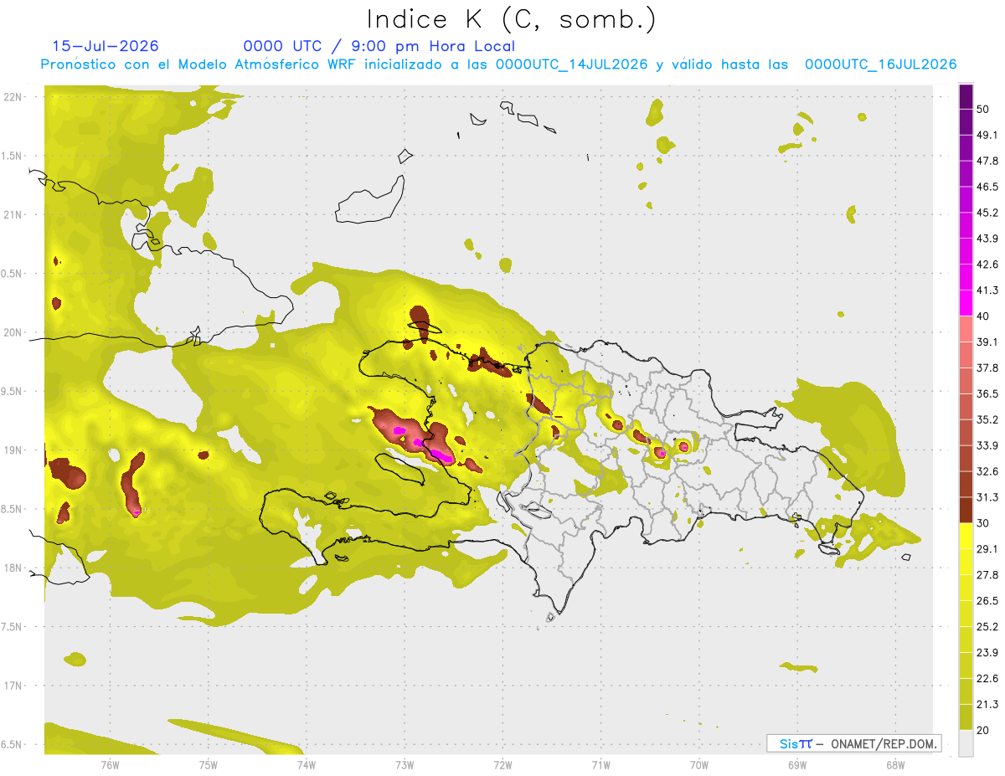Click the salmon colorbar swatch between 39.1 and 40
Screen dimensions: 1005x776
click(x=966, y=329)
